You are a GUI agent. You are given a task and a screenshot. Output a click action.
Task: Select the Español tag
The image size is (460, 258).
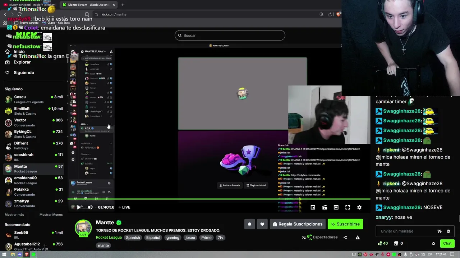pyautogui.click(x=153, y=238)
